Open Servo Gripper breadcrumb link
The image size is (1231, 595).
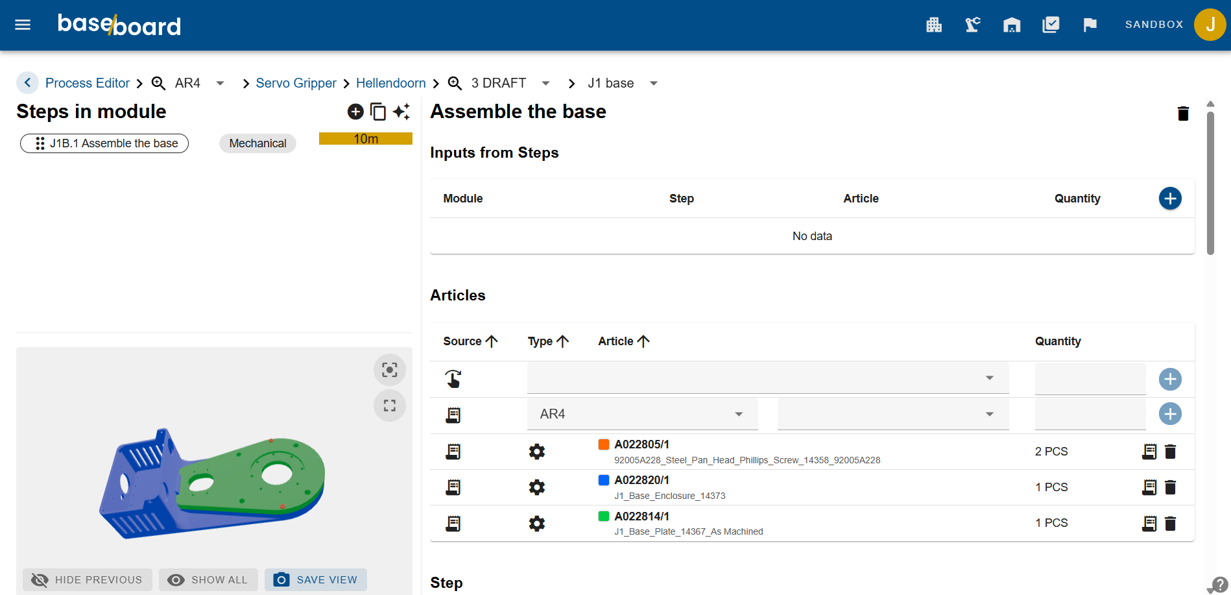[x=296, y=83]
